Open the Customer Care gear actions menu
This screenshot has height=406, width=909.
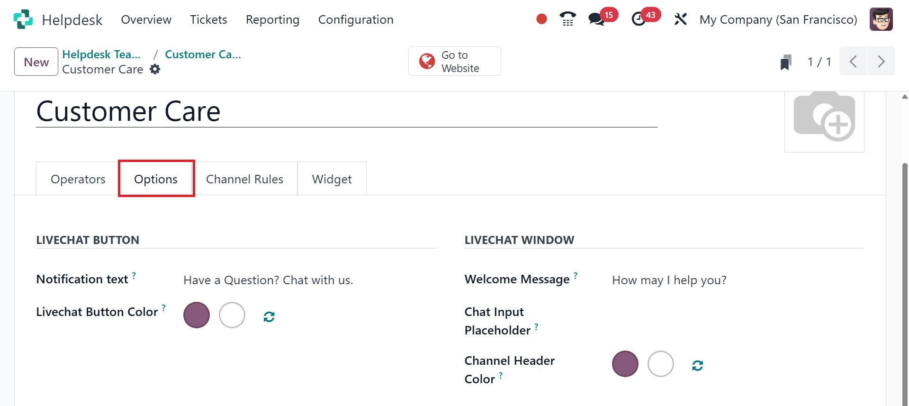[x=155, y=69]
